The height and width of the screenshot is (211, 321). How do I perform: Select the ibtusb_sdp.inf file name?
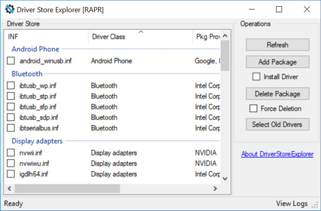(x=39, y=117)
